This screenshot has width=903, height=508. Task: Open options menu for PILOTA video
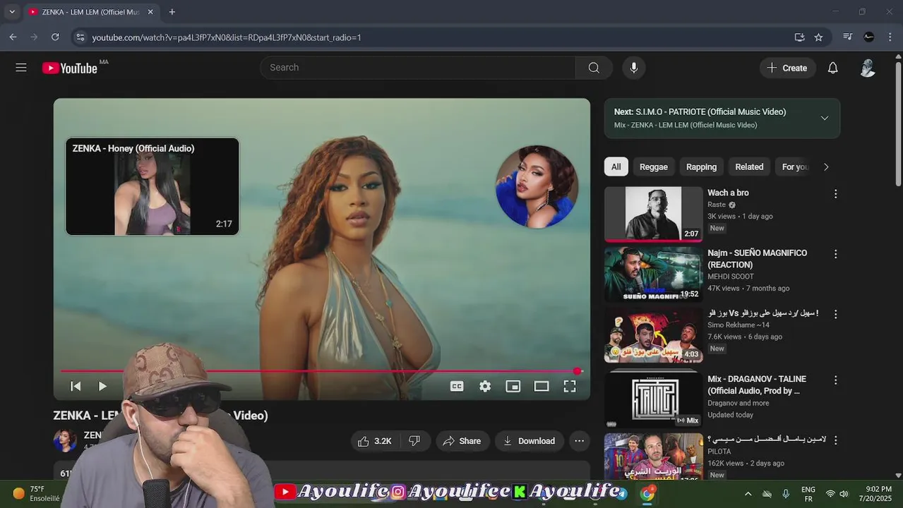(x=835, y=440)
